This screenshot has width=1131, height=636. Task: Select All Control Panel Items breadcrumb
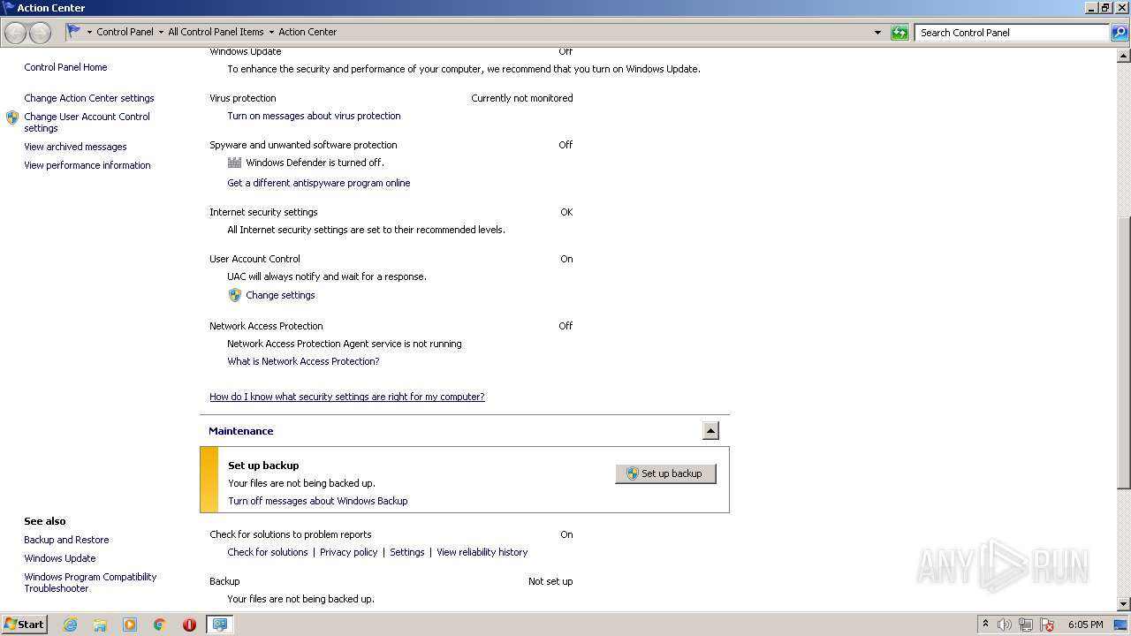[216, 32]
